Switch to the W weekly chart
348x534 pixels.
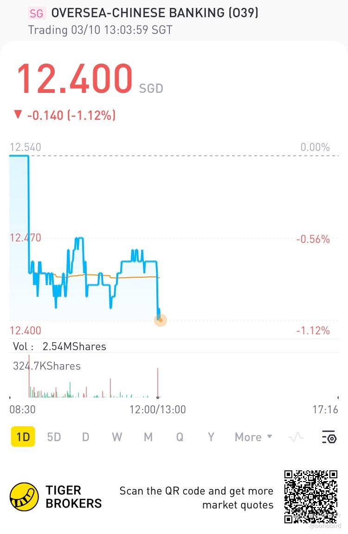point(116,437)
